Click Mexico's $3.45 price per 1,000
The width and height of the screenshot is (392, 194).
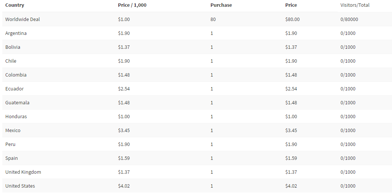pos(124,130)
